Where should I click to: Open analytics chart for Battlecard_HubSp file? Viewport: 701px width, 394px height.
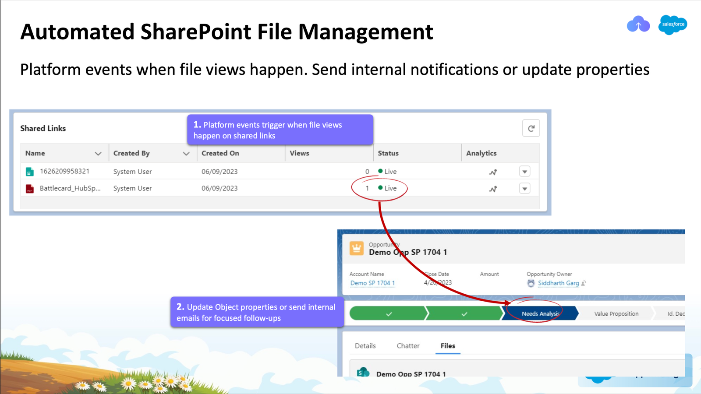(x=493, y=189)
